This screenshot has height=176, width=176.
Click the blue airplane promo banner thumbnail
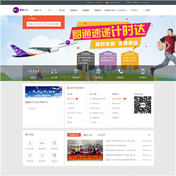pos(44,92)
